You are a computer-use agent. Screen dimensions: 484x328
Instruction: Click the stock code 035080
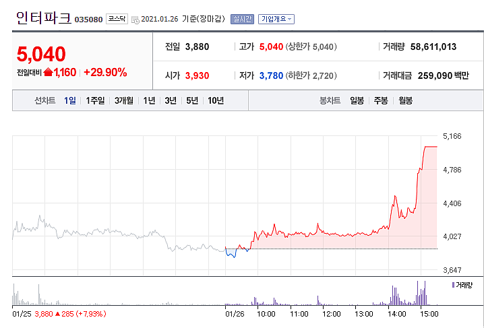click(x=88, y=20)
